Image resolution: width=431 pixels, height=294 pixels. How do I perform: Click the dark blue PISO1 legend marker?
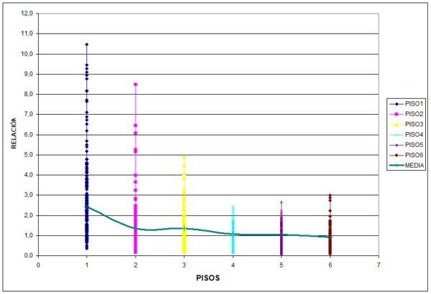coord(395,104)
